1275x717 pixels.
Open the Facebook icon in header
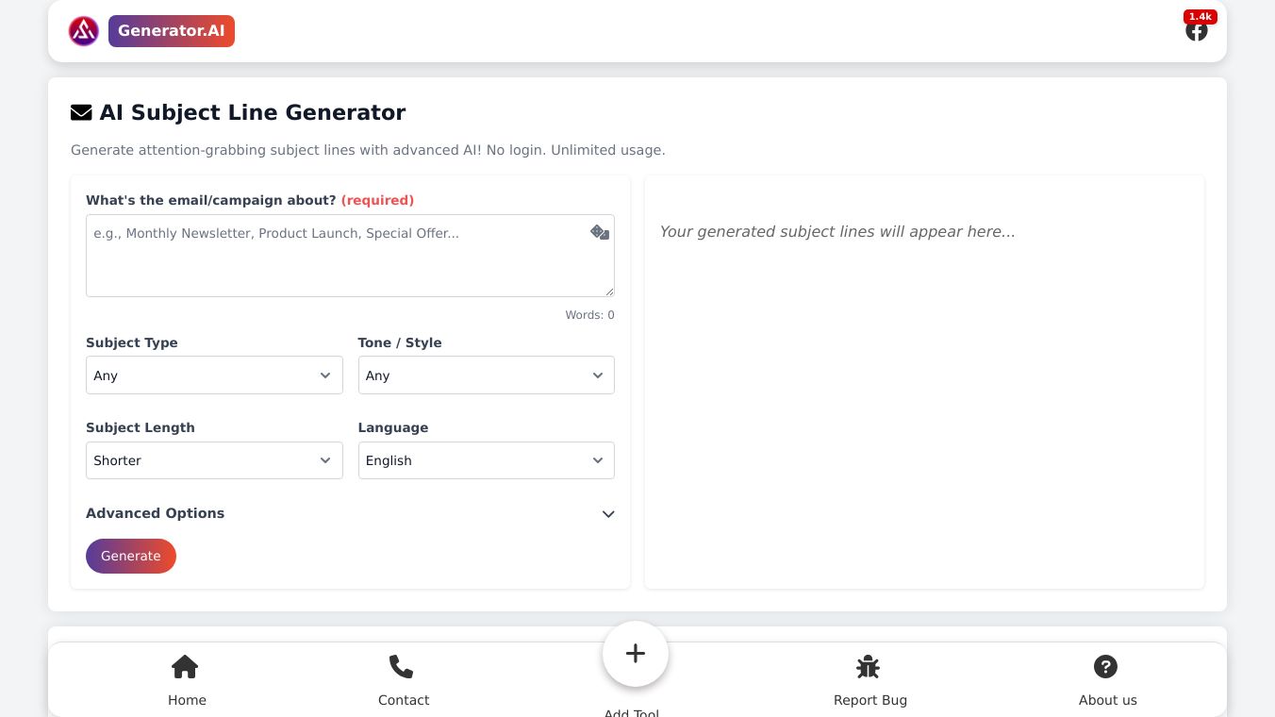(1196, 32)
